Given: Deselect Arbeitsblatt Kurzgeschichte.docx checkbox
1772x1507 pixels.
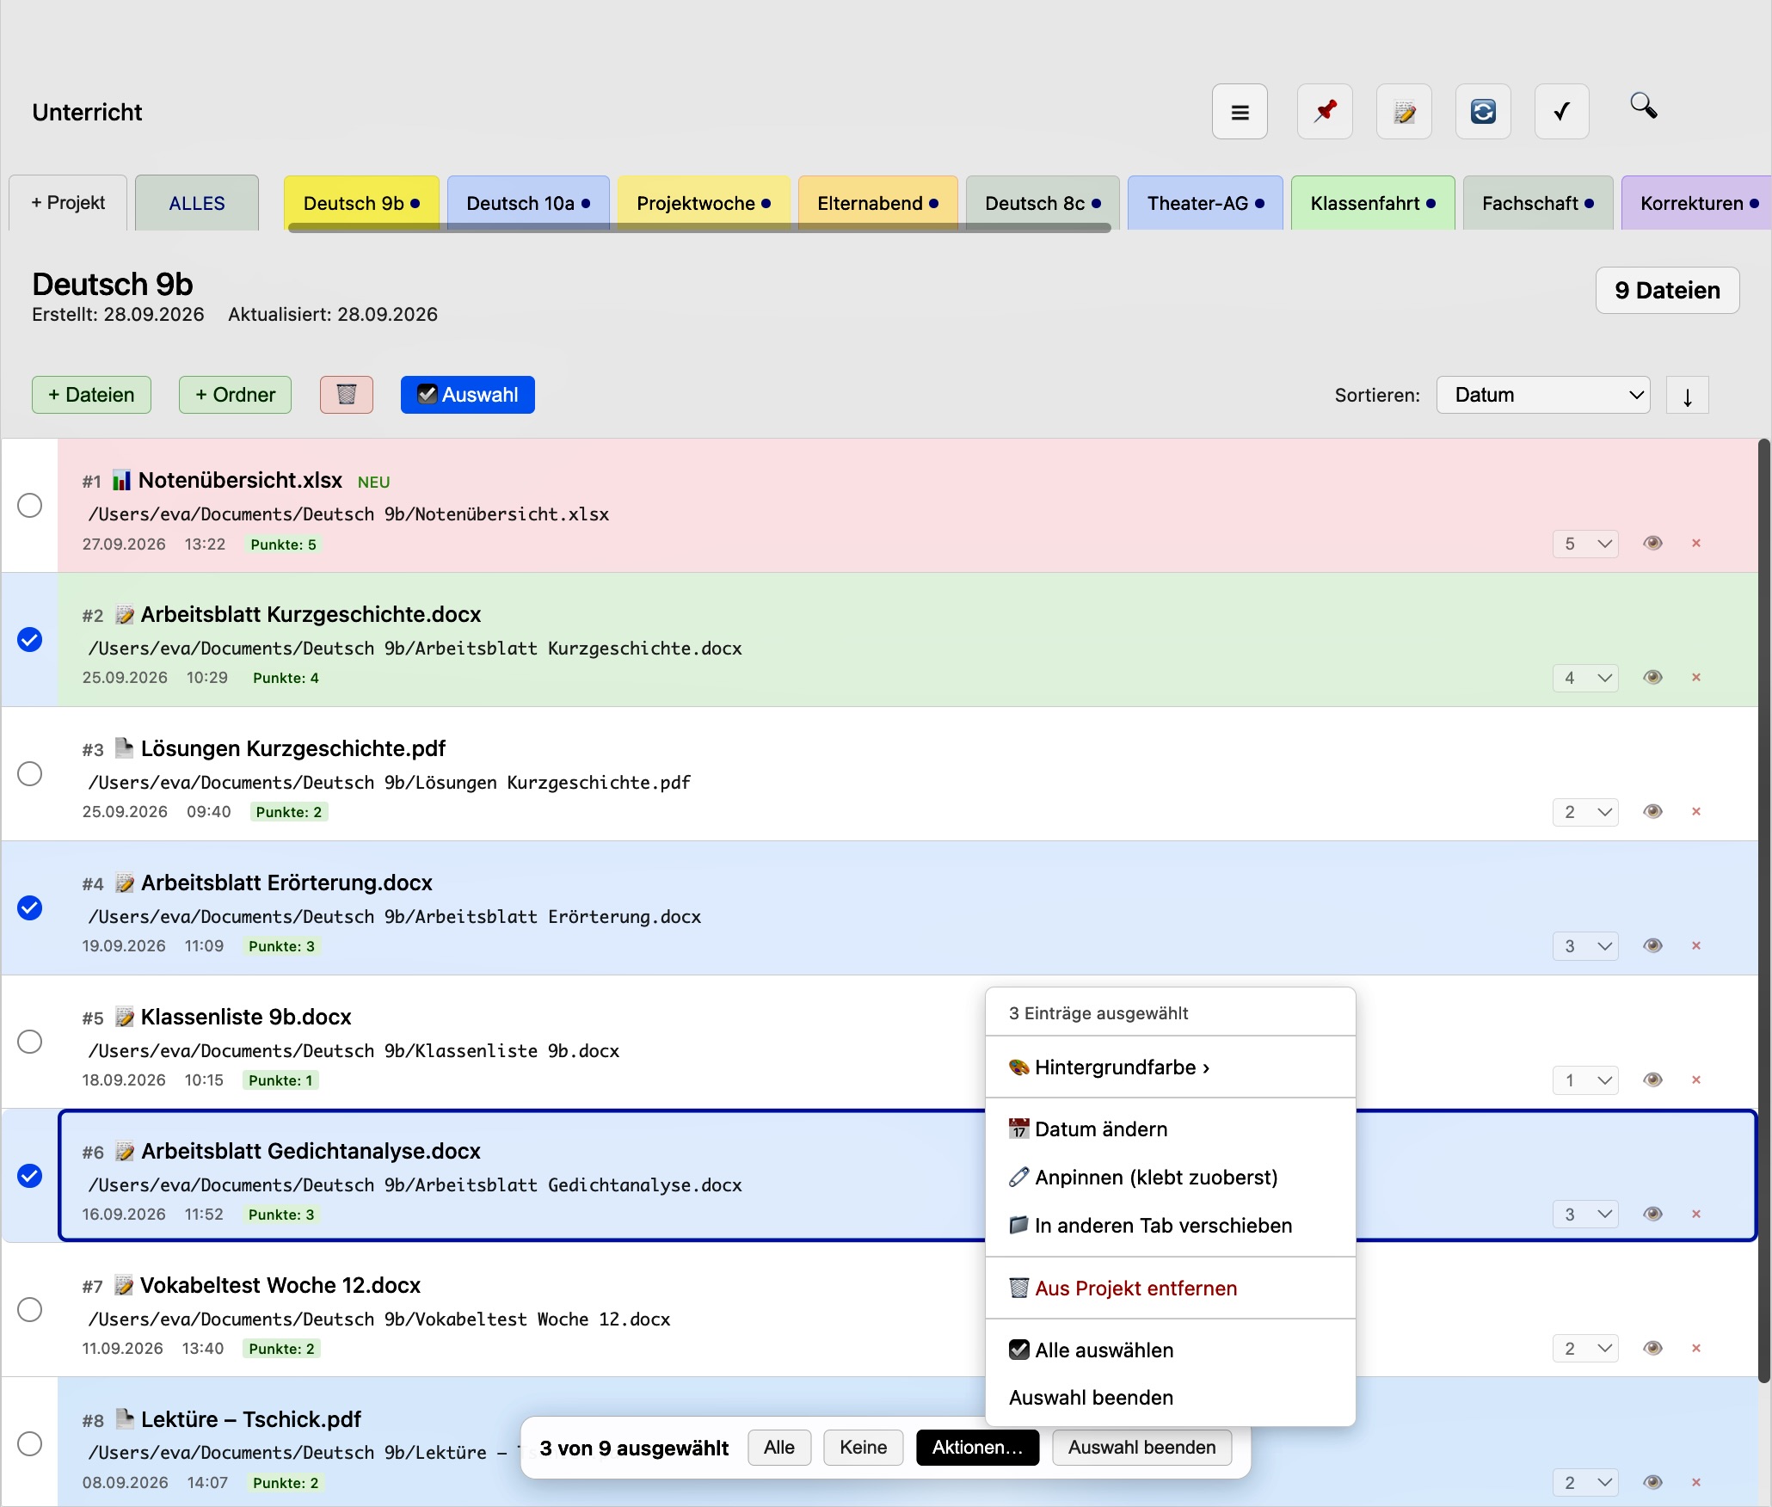Looking at the screenshot, I should tap(30, 639).
